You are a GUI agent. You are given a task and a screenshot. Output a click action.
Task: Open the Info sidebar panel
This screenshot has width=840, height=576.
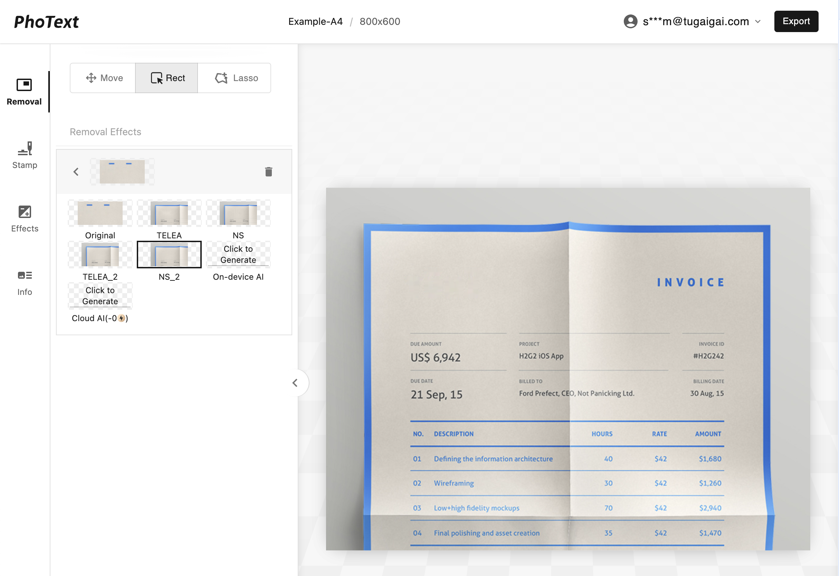[25, 282]
